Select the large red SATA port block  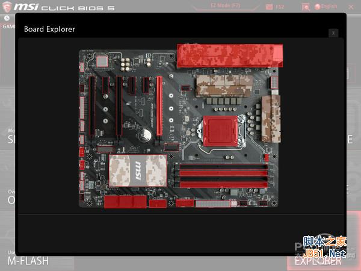click(125, 202)
